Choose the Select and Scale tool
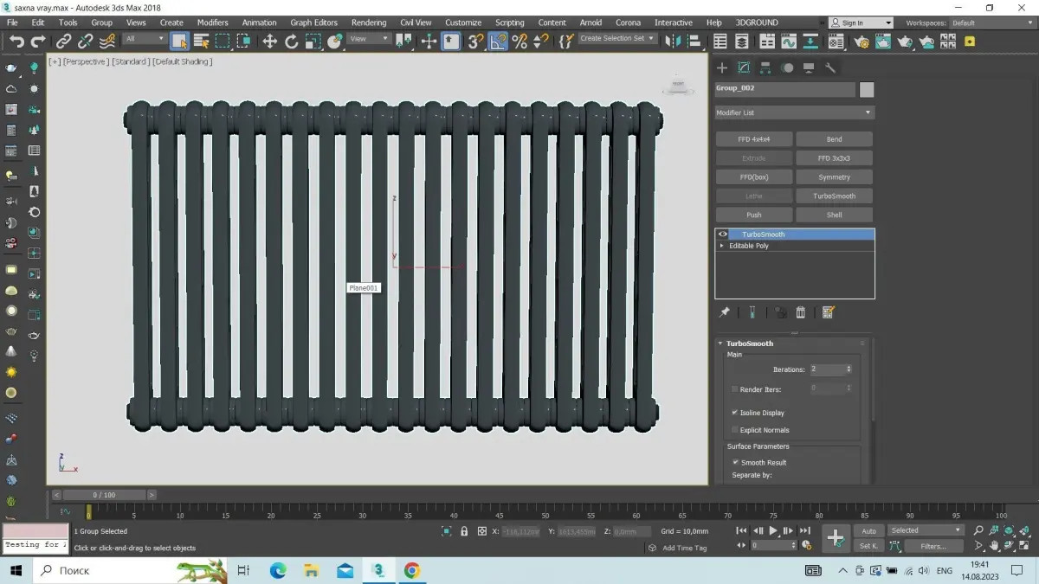The image size is (1039, 584). pyautogui.click(x=313, y=41)
